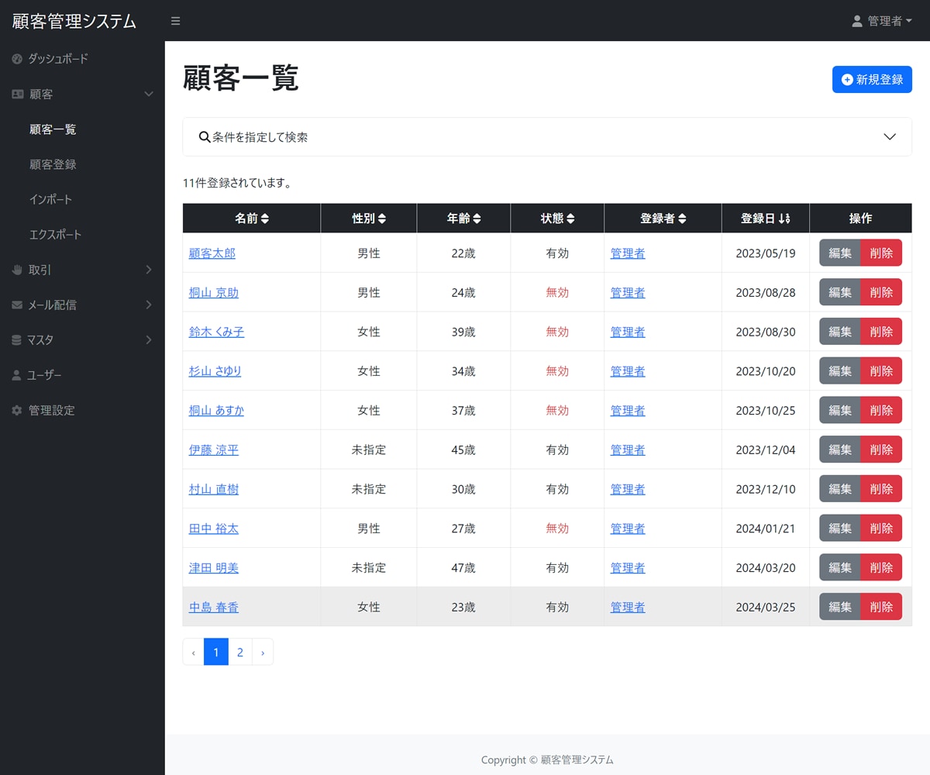Click the ユーザー person icon in sidebar
Image resolution: width=930 pixels, height=775 pixels.
pyautogui.click(x=17, y=375)
